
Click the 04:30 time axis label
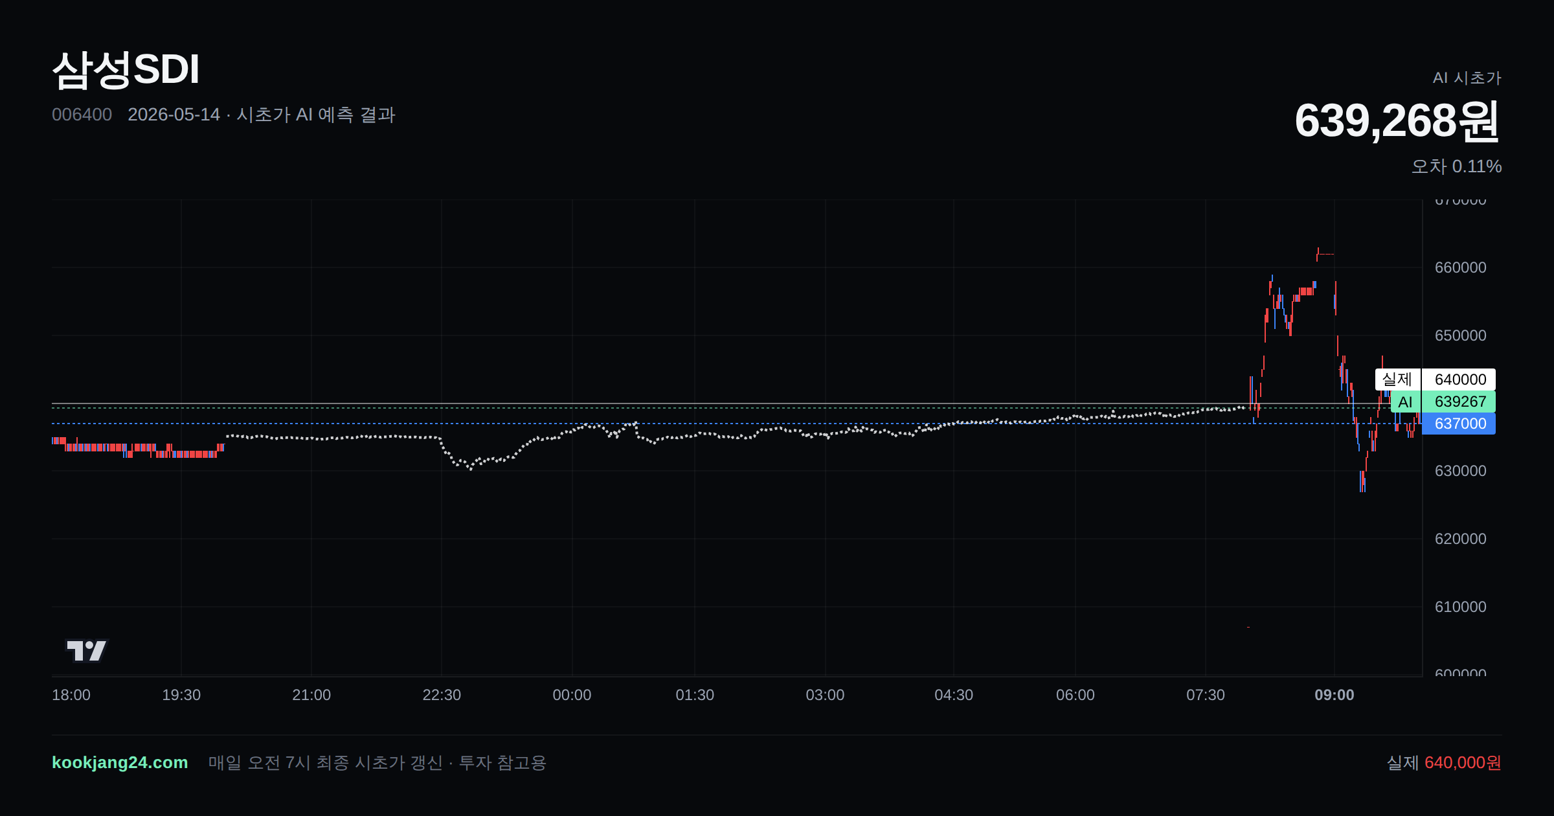[x=954, y=695]
